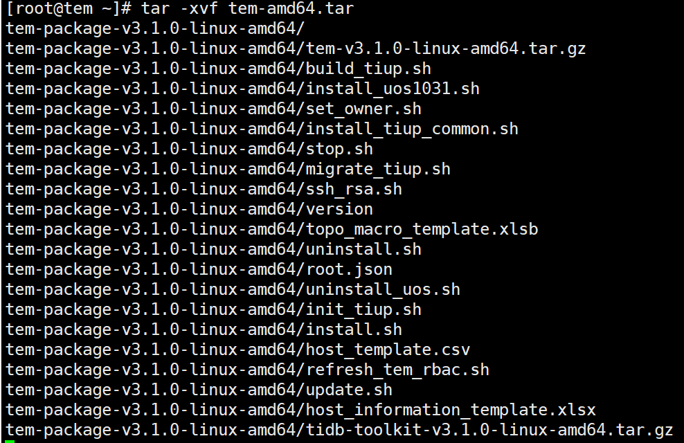Click the green terminal cursor block

pos(10,441)
